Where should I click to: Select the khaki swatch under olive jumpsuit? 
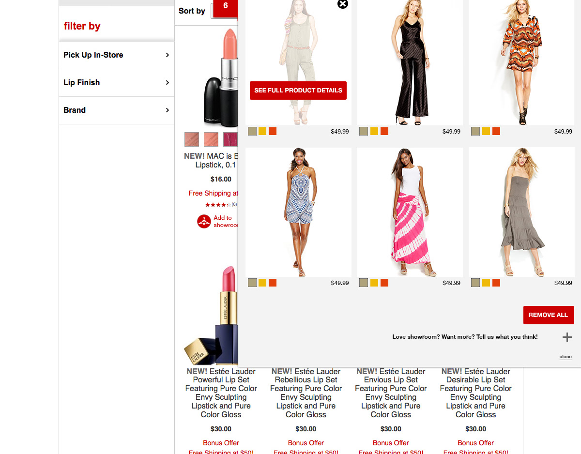click(x=252, y=131)
